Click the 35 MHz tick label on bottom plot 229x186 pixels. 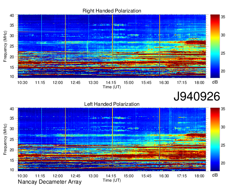(x=12, y=118)
